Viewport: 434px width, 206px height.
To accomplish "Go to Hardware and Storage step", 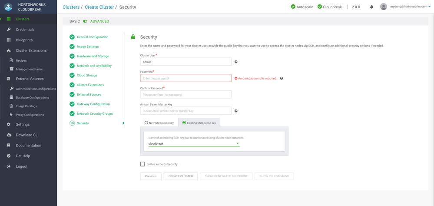I will [93, 56].
